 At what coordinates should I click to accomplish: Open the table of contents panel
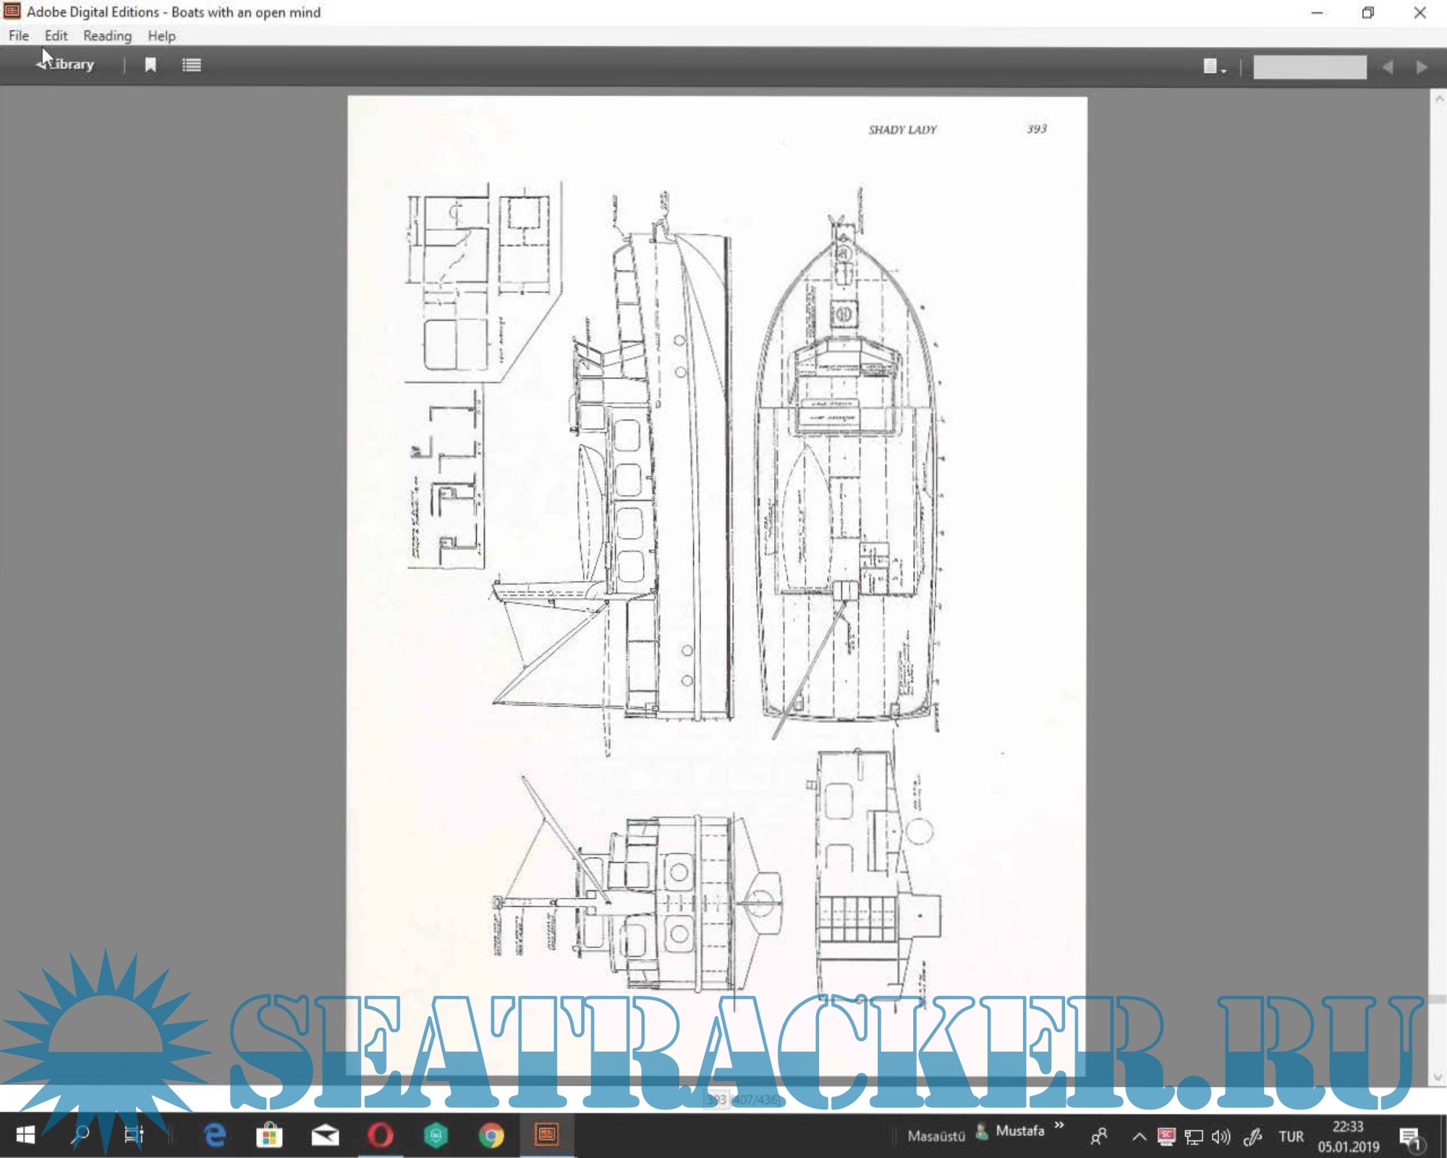coord(192,65)
